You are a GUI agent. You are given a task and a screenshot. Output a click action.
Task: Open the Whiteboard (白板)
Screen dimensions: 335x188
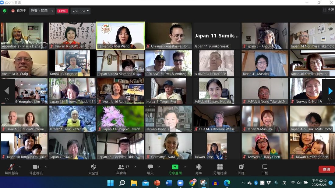(264, 170)
